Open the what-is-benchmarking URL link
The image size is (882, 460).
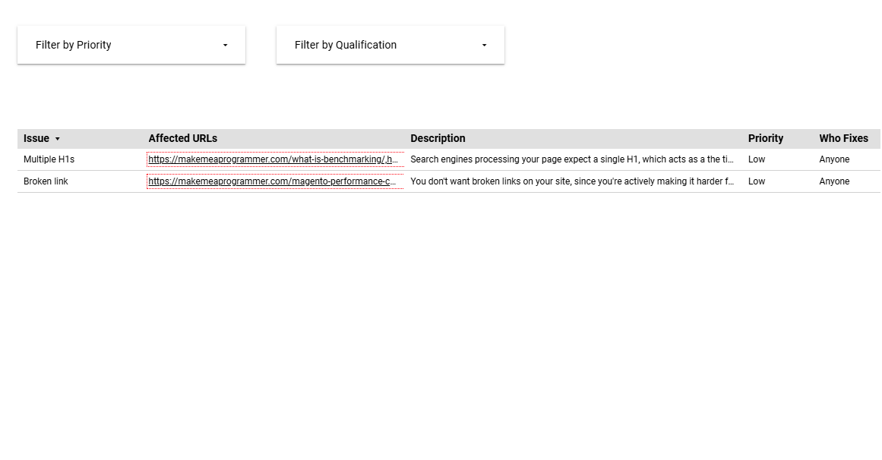[273, 159]
